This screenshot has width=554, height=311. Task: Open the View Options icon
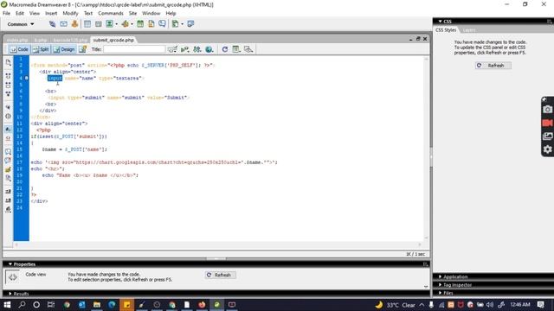click(x=236, y=49)
